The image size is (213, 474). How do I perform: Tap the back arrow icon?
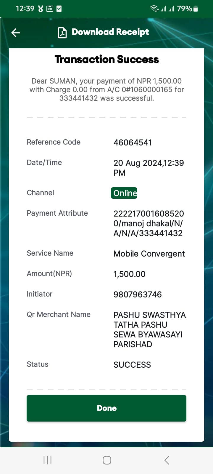click(16, 33)
